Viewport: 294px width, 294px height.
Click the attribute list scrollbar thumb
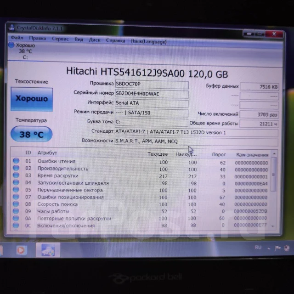tap(273, 175)
